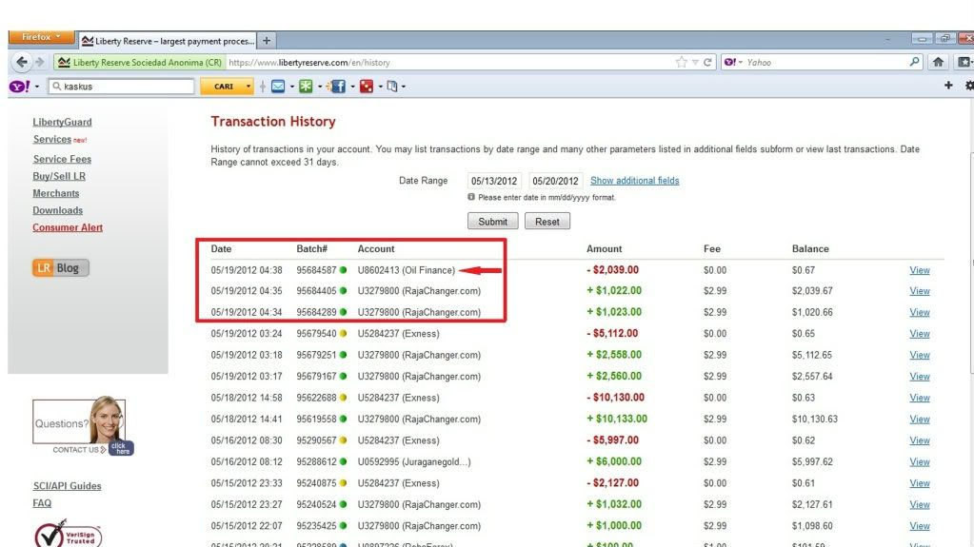Viewport: 974px width, 547px height.
Task: Click the pages toolbar icon
Action: [x=392, y=87]
